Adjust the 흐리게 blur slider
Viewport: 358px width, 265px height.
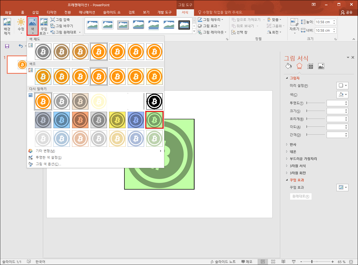[316, 119]
